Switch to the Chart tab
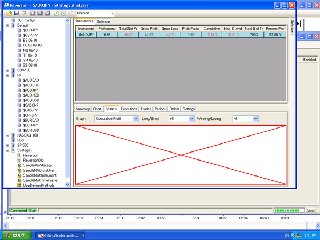The height and width of the screenshot is (240, 320). [97, 109]
